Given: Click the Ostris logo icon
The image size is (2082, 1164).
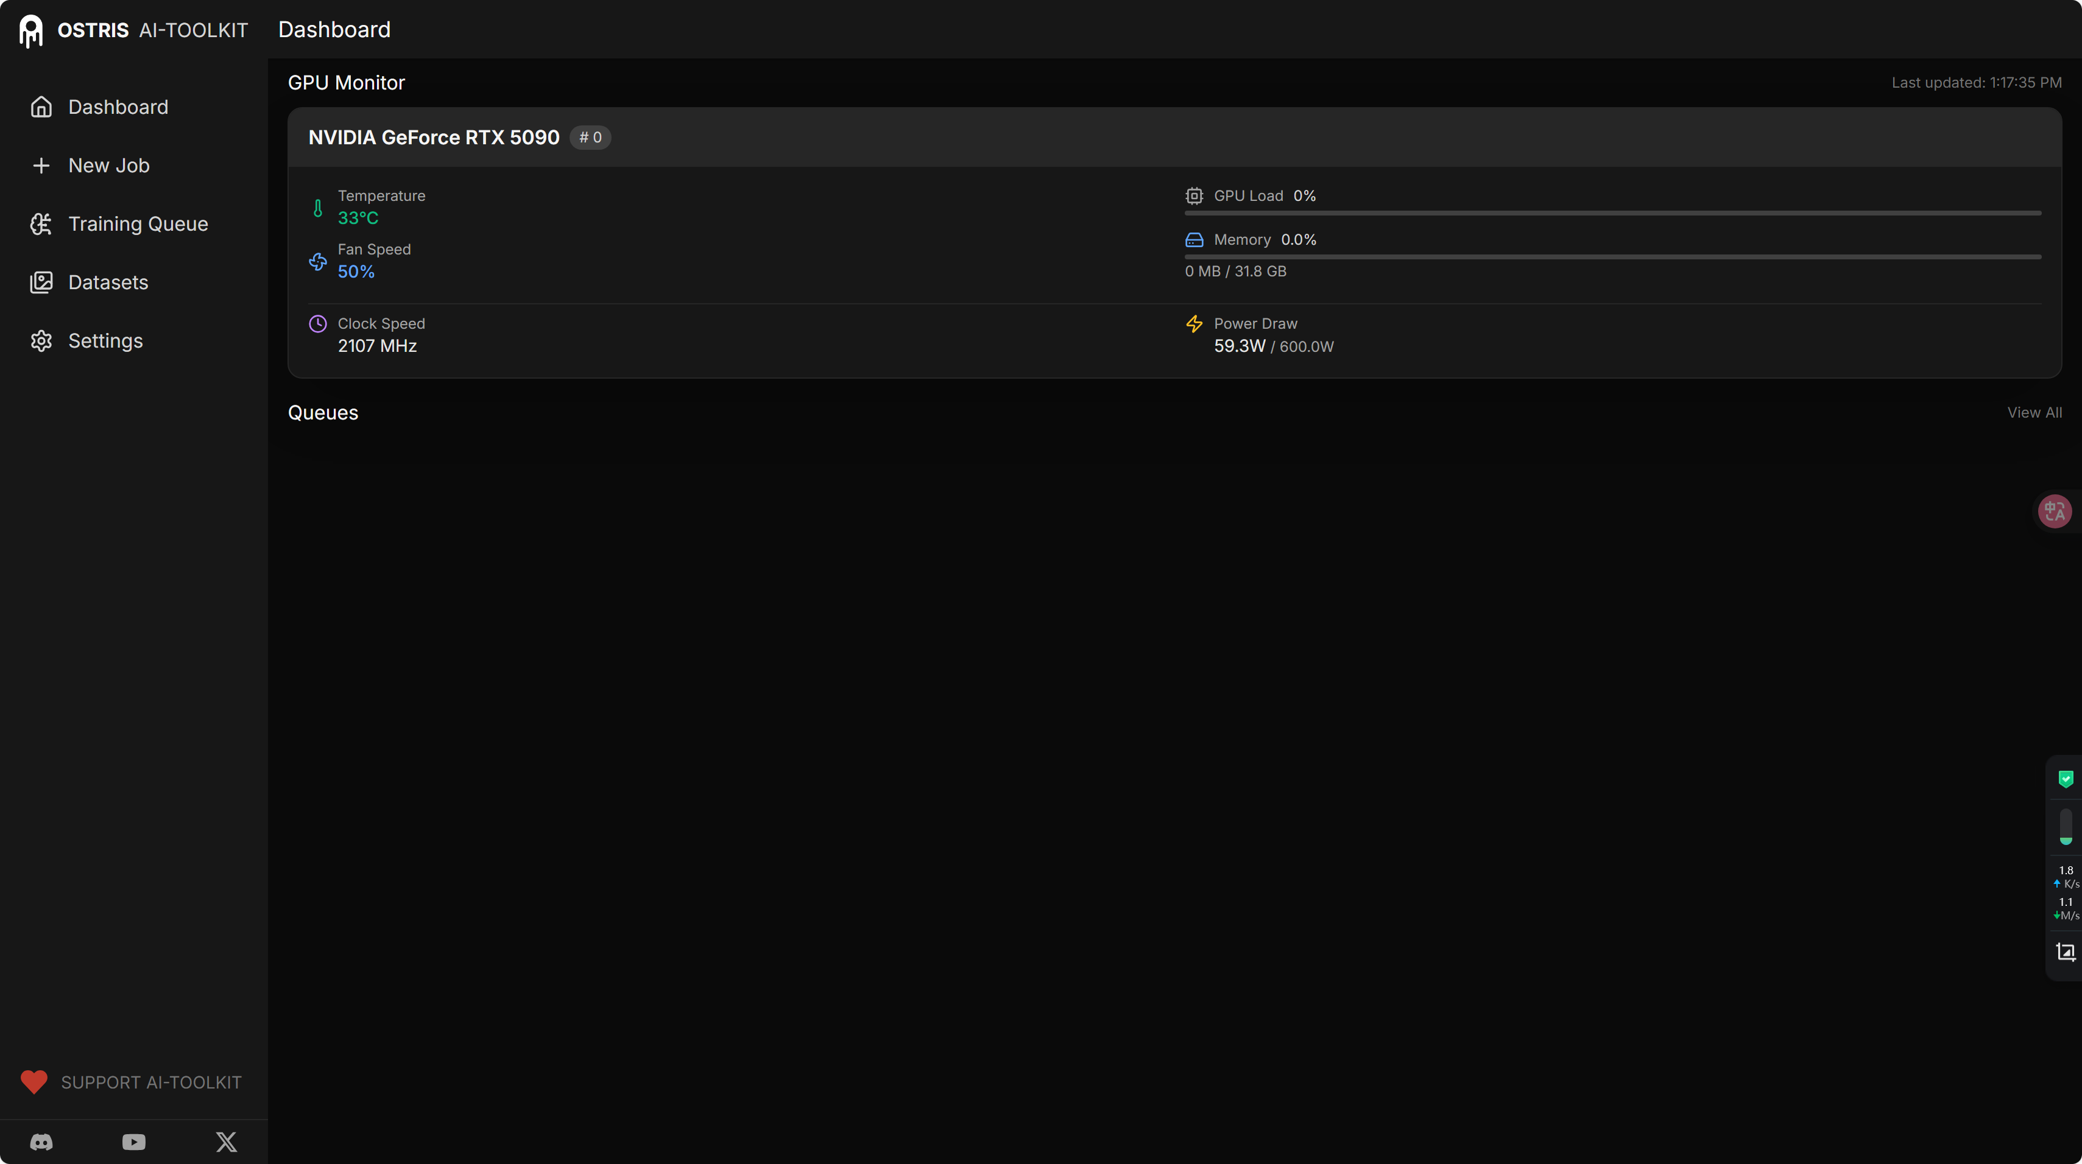Looking at the screenshot, I should 30,30.
